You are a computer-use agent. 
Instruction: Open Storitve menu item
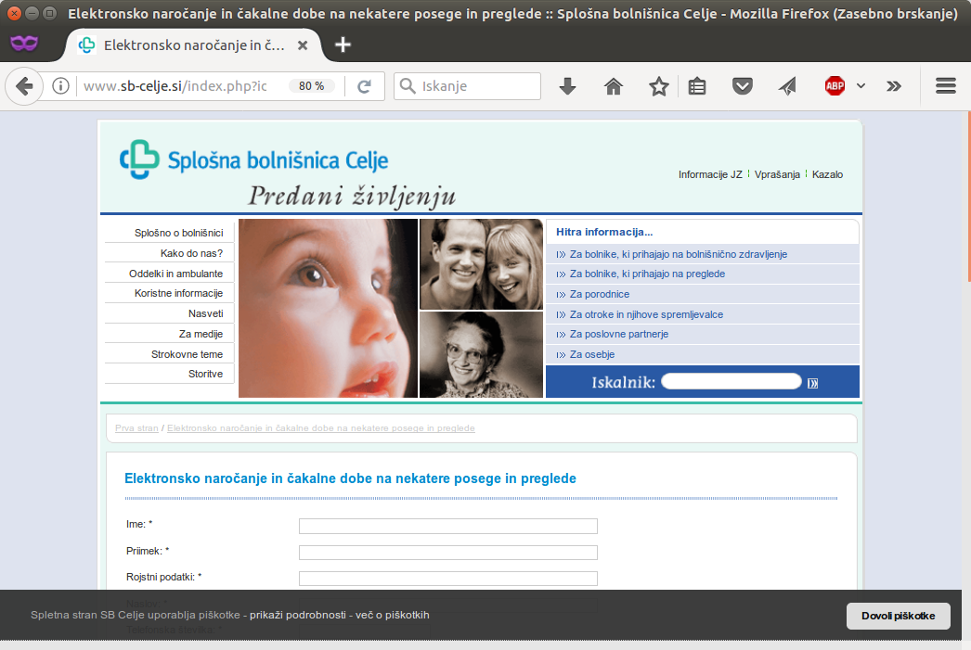205,374
